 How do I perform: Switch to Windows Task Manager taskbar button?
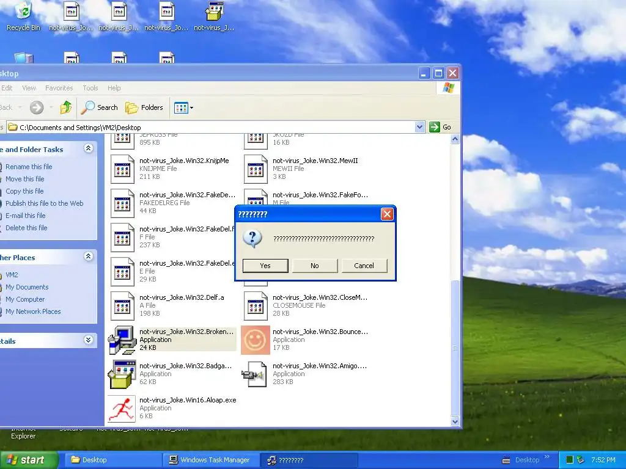211,460
